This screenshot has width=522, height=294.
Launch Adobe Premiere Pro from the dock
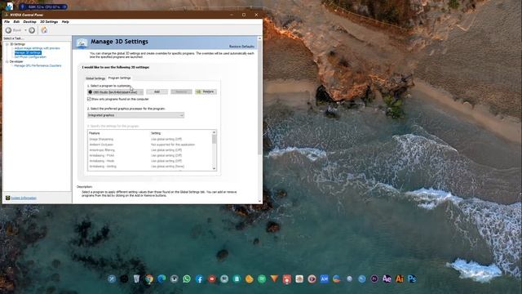tap(374, 278)
